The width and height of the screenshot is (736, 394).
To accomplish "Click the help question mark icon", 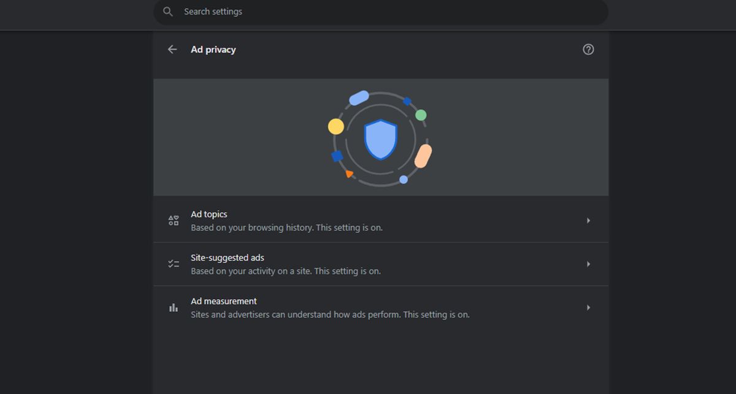I will pos(588,49).
